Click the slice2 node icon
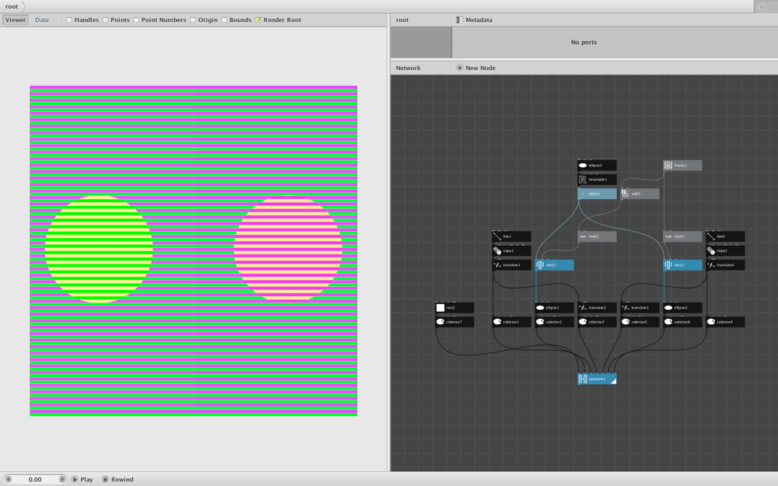The height and width of the screenshot is (486, 778). coord(541,265)
